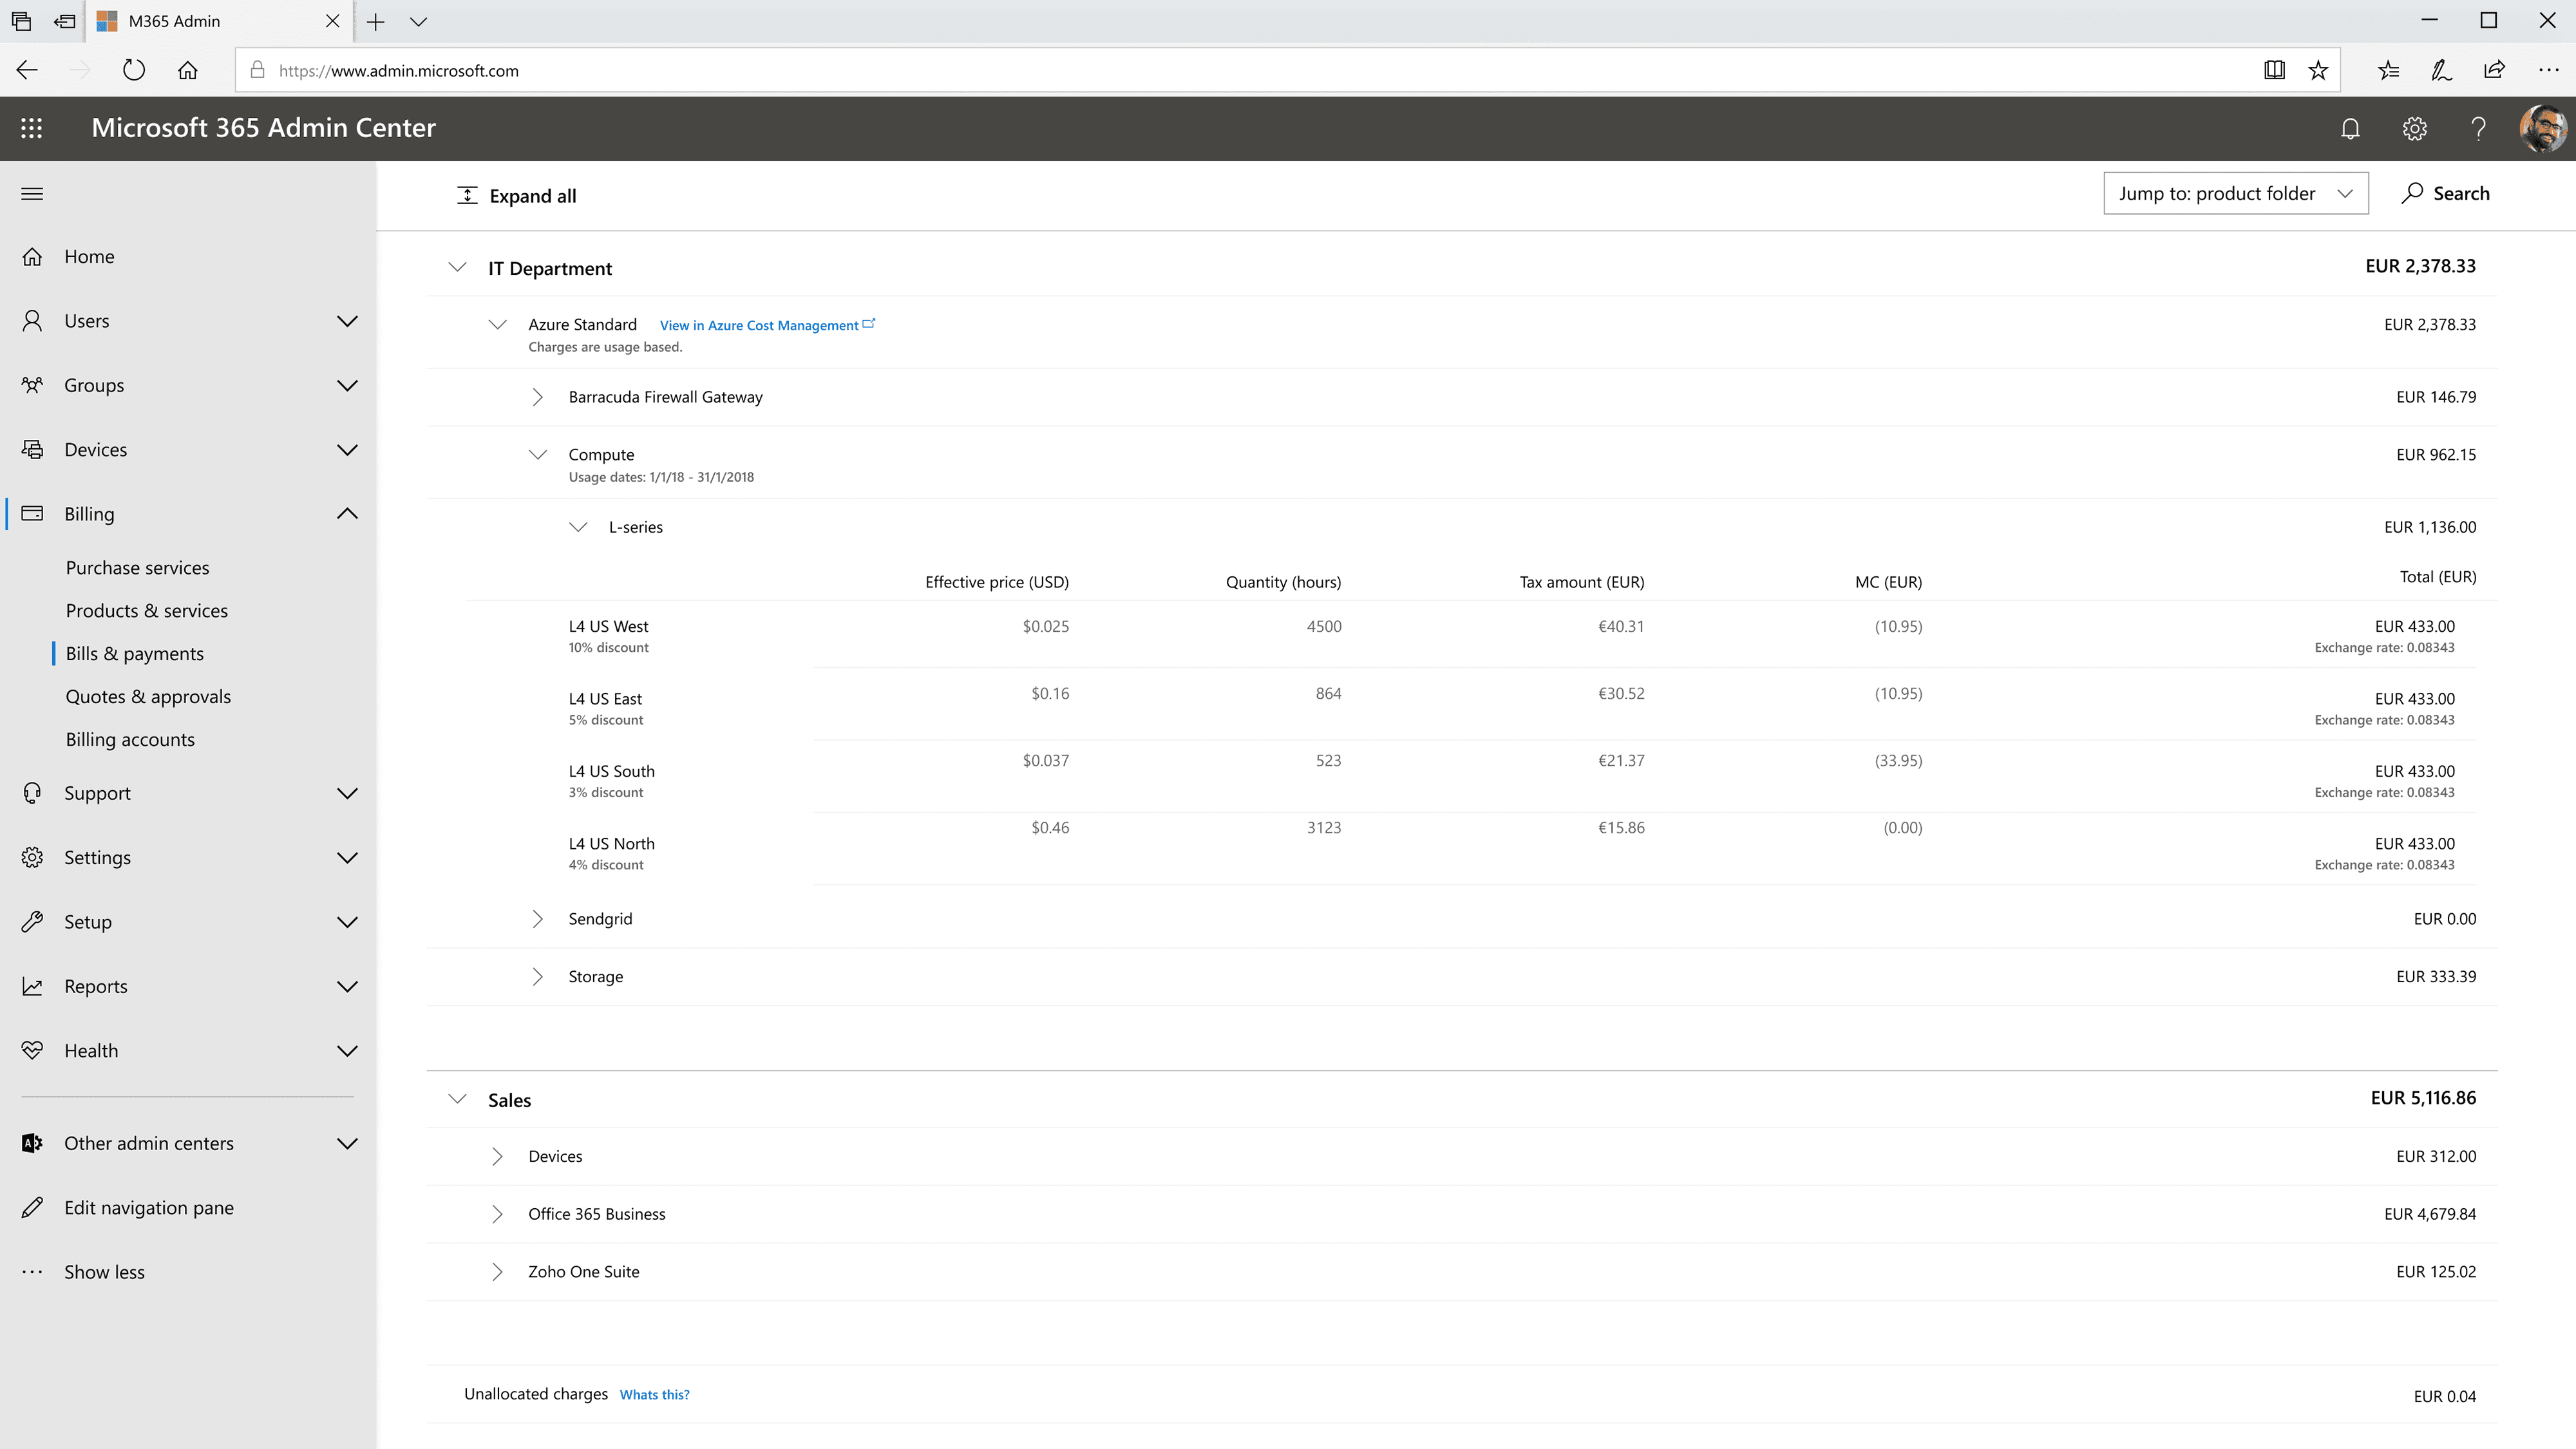Select the L4 US South row label
Viewport: 2576px width, 1449px height.
pyautogui.click(x=612, y=772)
